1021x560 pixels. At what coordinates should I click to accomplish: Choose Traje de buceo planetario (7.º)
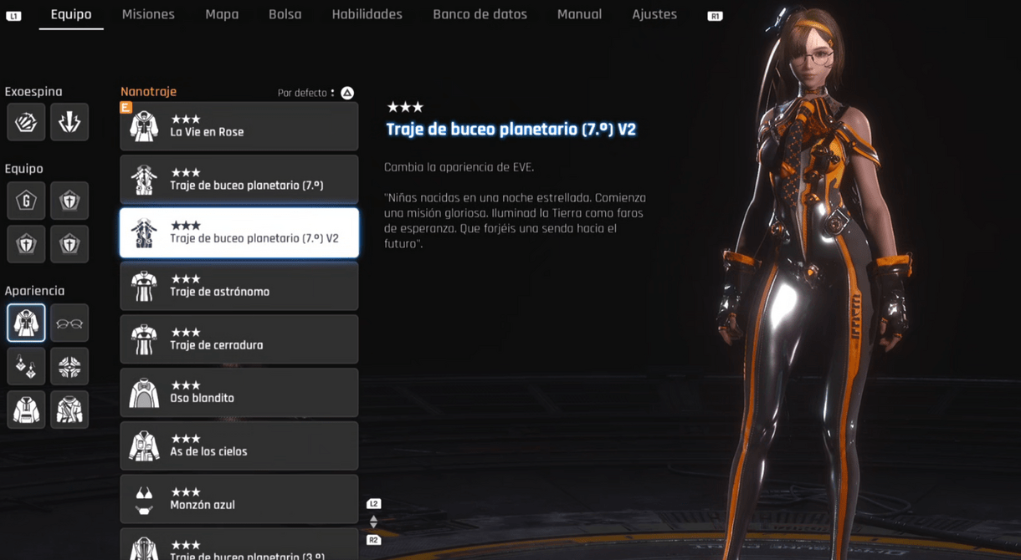coord(239,180)
